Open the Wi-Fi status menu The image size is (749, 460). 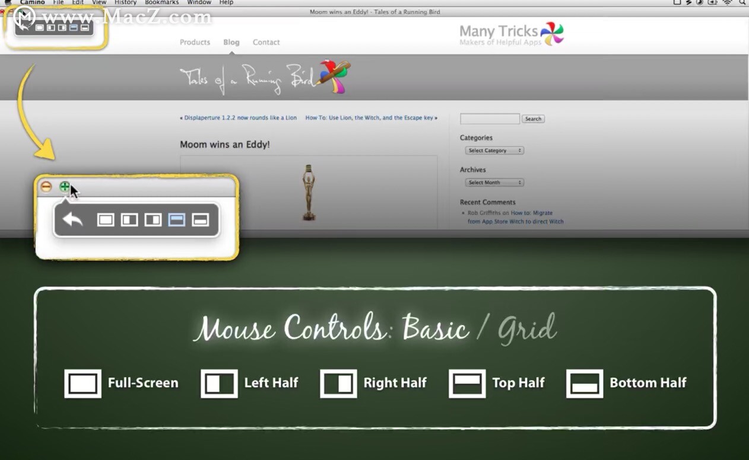point(727,3)
